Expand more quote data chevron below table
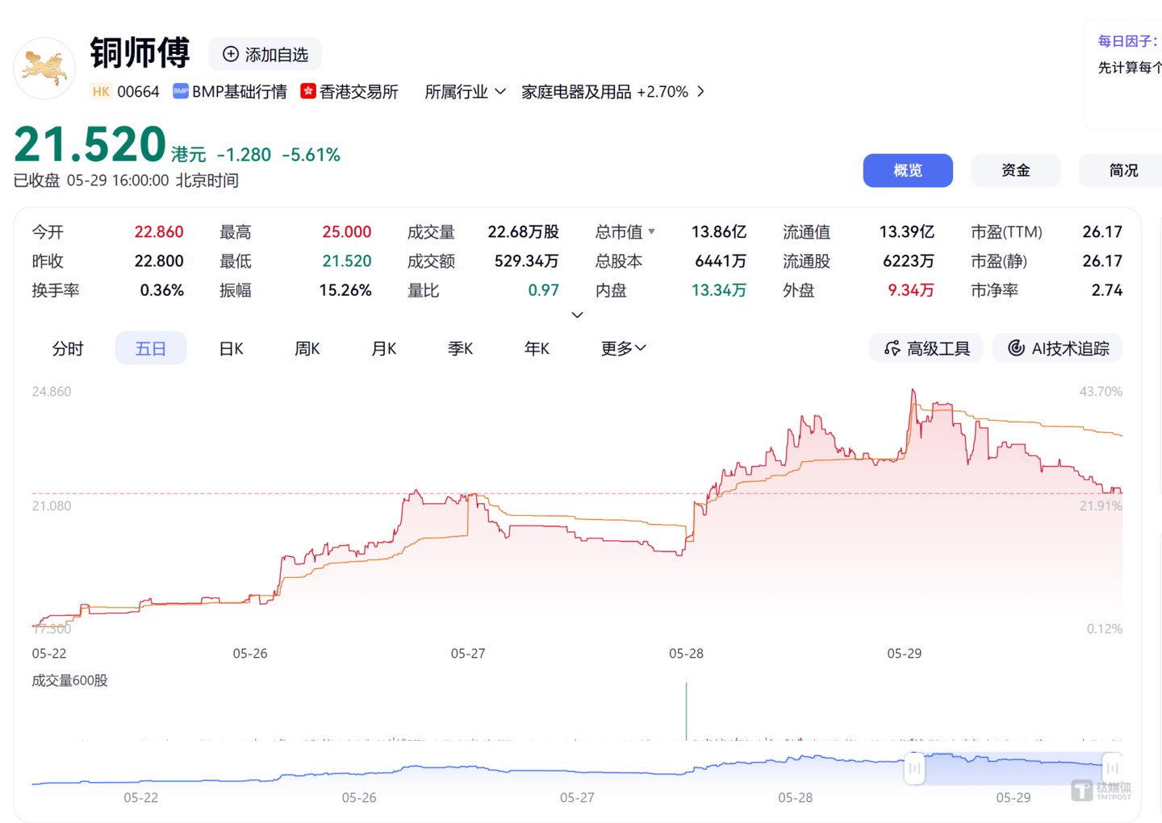The height and width of the screenshot is (823, 1162). tap(577, 315)
